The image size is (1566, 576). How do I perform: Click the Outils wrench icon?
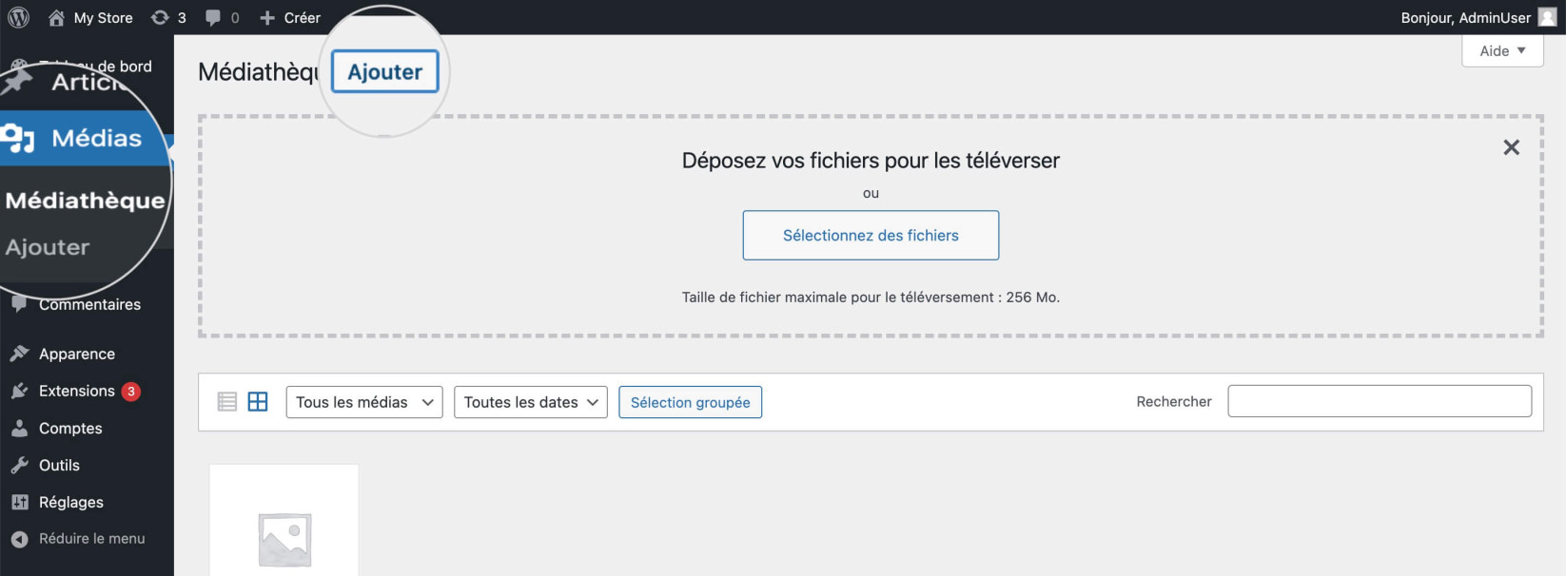[19, 465]
